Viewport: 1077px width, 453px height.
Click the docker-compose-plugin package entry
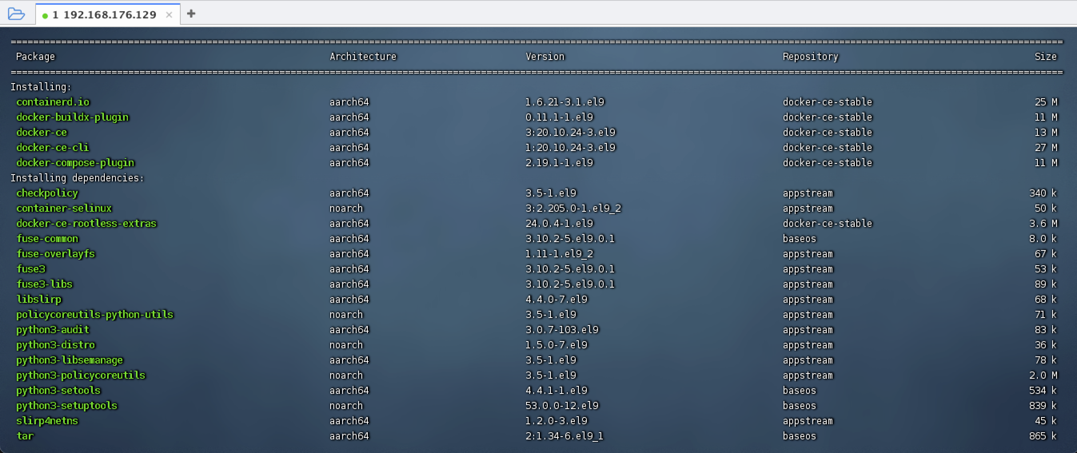[75, 163]
